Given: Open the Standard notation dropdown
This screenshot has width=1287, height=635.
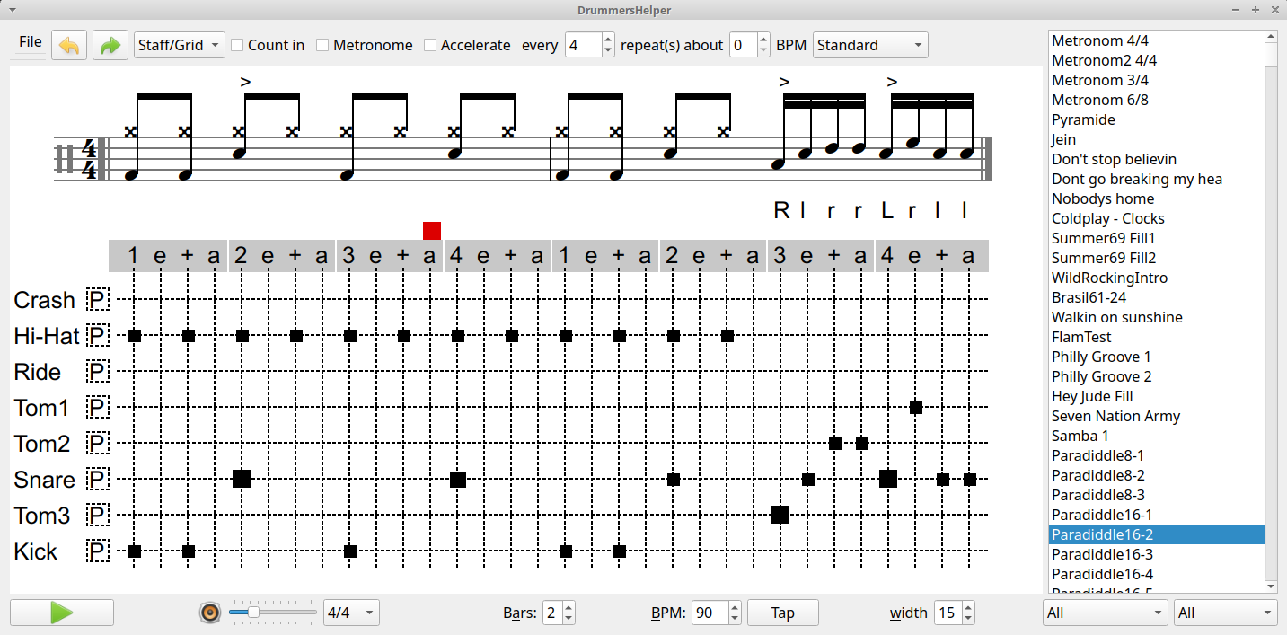Looking at the screenshot, I should coord(869,45).
